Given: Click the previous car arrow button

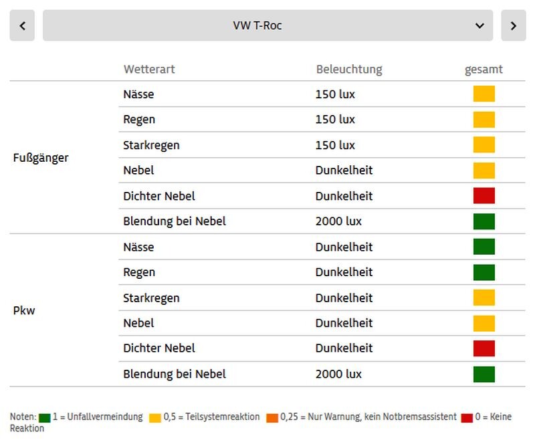Looking at the screenshot, I should click(22, 26).
